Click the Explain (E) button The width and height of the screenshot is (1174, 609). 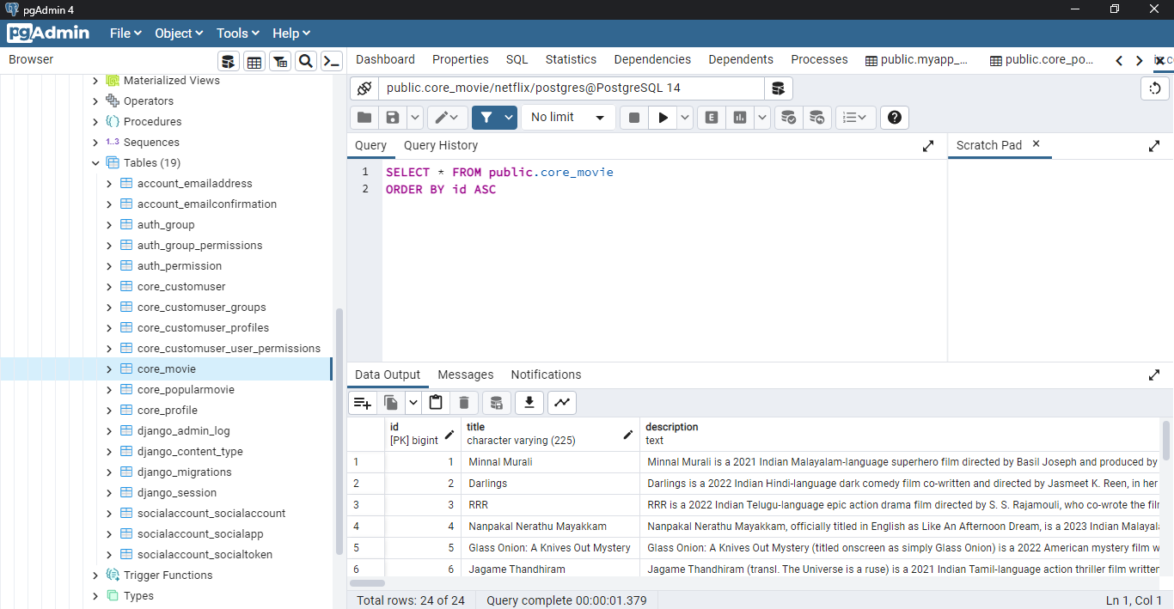(x=711, y=118)
